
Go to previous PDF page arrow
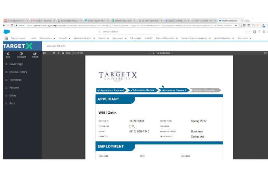click(x=58, y=53)
